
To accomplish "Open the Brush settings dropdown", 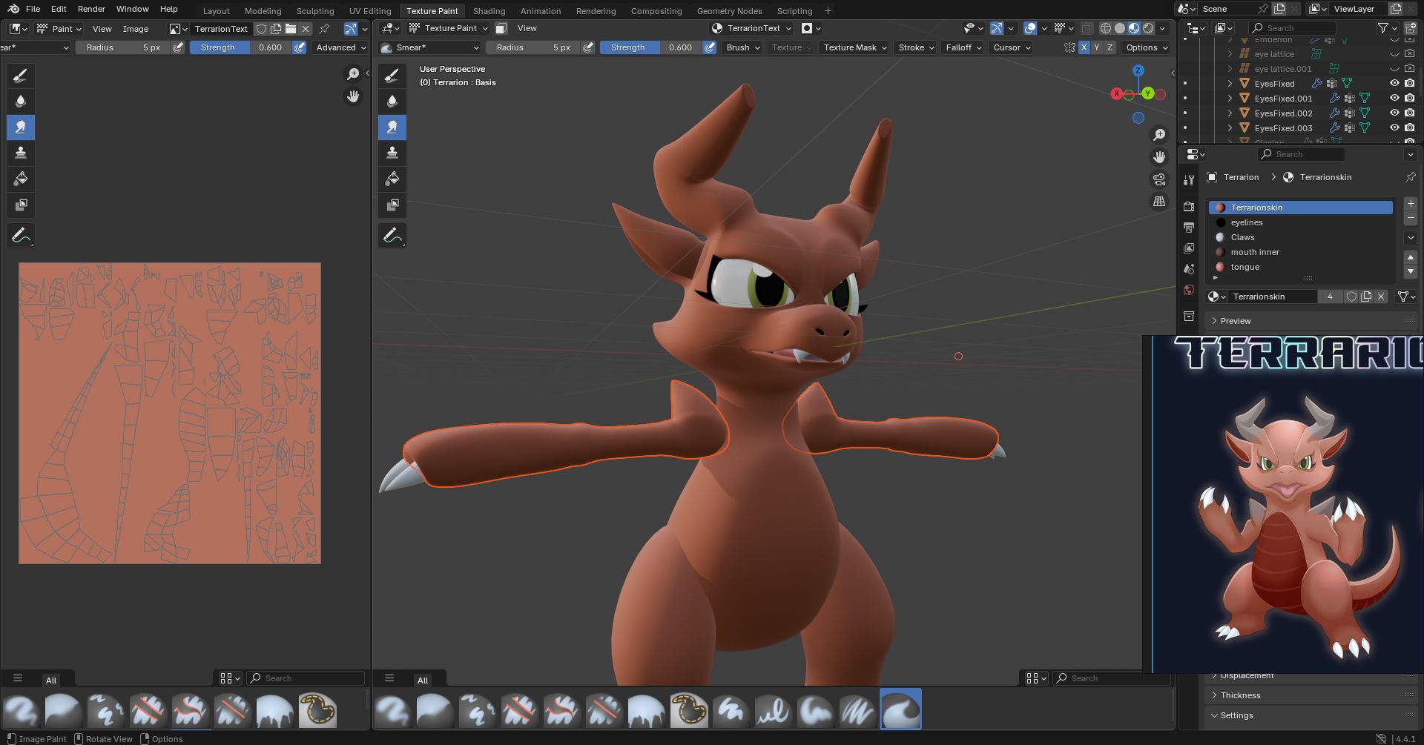I will click(x=743, y=47).
